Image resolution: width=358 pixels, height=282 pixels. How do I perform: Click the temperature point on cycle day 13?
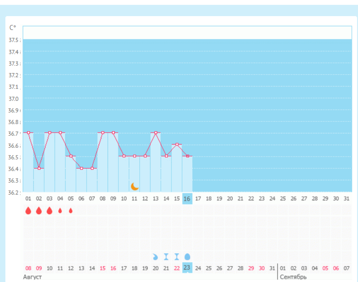click(156, 133)
